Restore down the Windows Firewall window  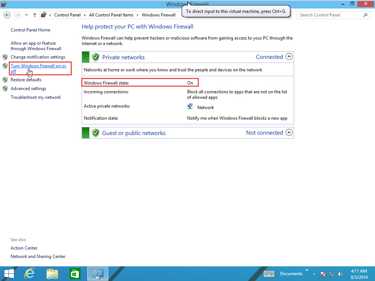coord(352,4)
